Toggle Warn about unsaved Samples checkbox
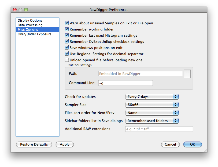 pyautogui.click(x=67, y=23)
